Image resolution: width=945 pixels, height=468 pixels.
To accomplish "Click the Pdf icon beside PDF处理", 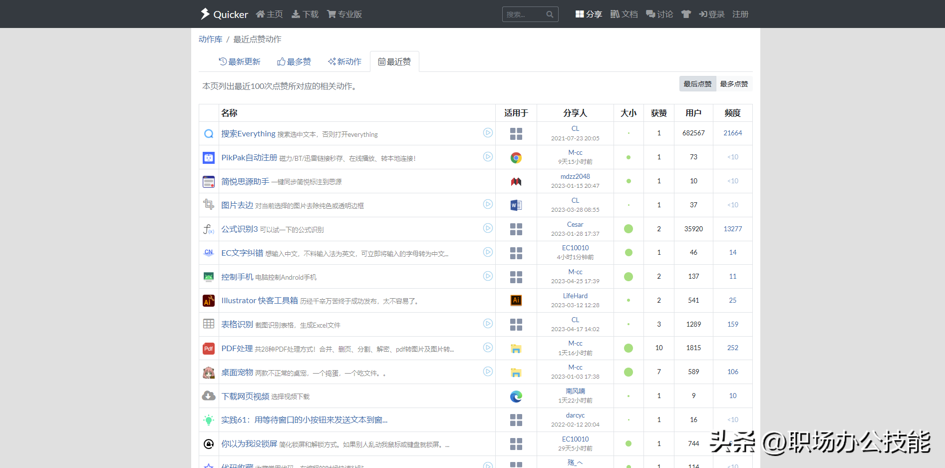I will point(209,349).
